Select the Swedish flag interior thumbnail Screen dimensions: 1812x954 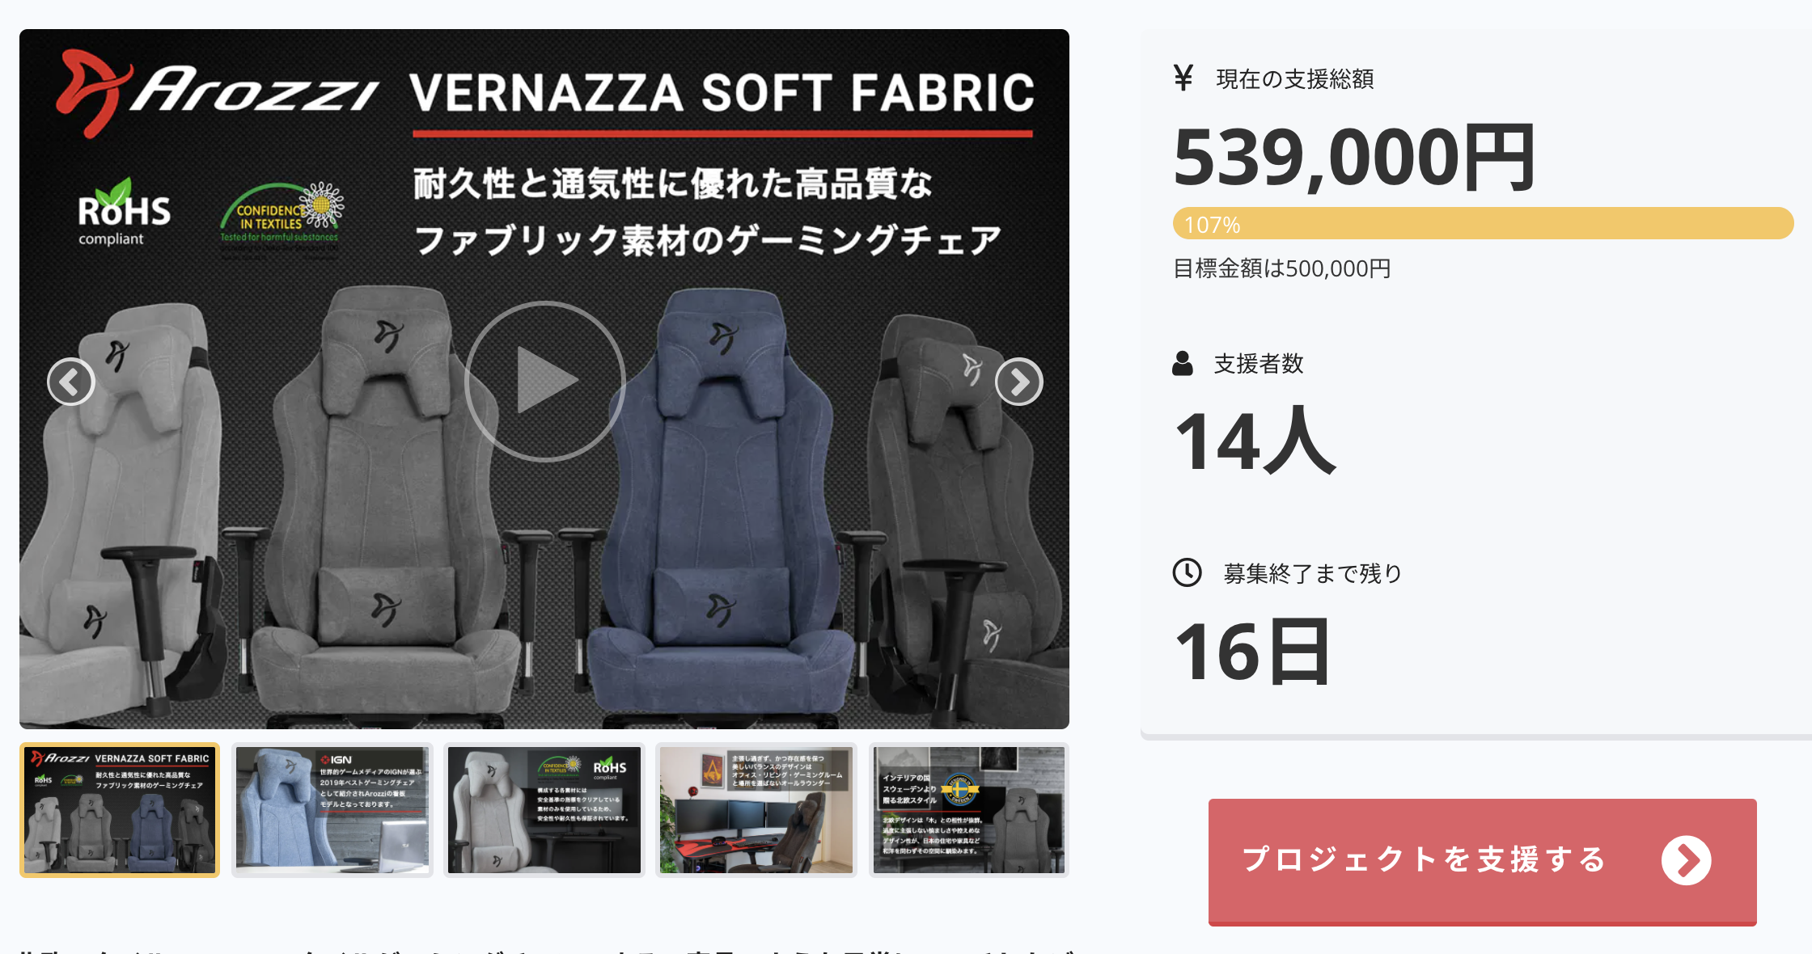(969, 810)
